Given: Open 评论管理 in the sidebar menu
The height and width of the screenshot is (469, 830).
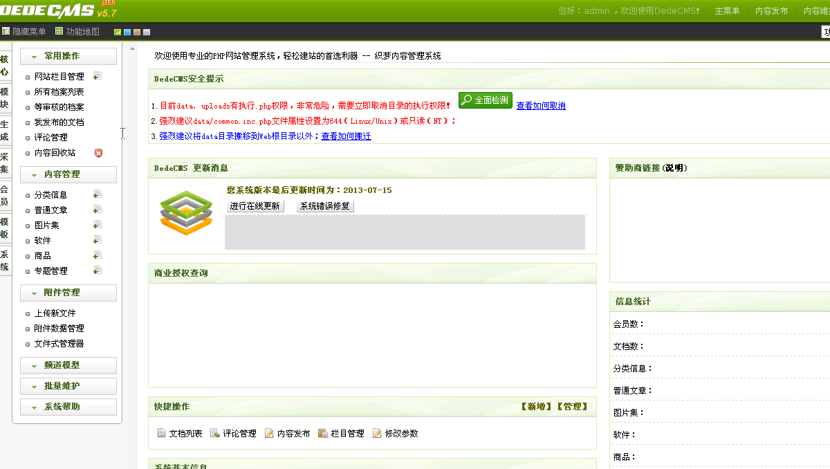Looking at the screenshot, I should 51,138.
